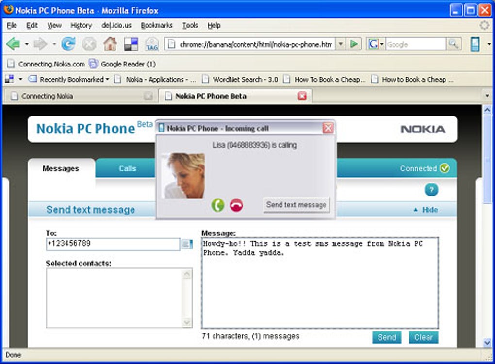Viewport: 495px width, 364px height.
Task: Open the first How To Book a Cheap bookmark
Action: pyautogui.click(x=324, y=79)
